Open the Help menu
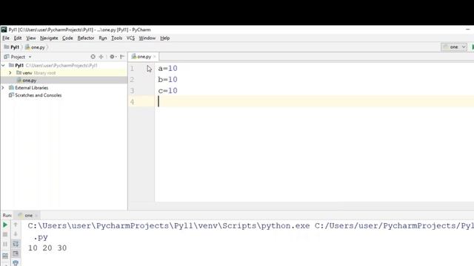This screenshot has width=474, height=266. [164, 38]
